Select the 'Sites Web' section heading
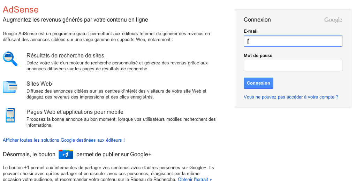 [x=39, y=84]
